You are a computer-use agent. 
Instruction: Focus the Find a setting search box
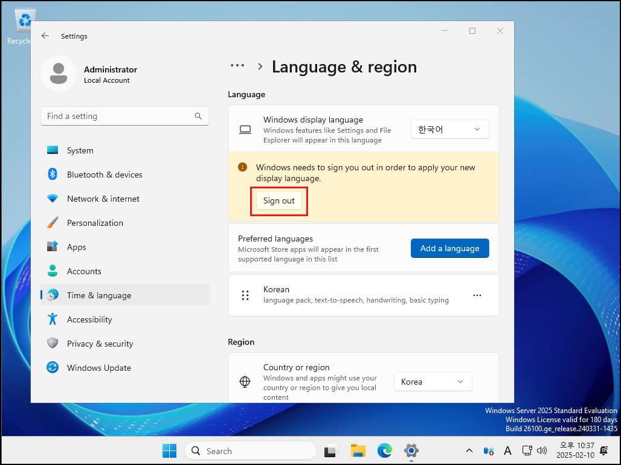click(x=125, y=116)
